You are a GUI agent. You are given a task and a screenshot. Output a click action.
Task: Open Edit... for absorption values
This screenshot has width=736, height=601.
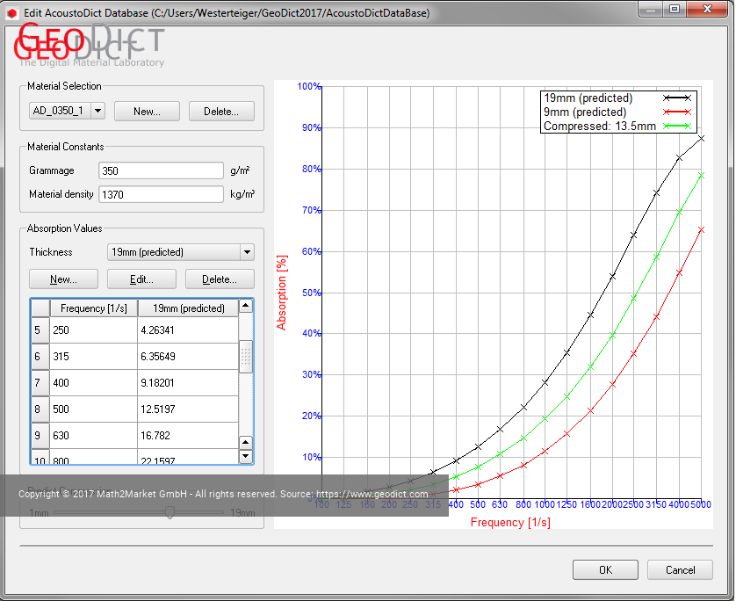[x=141, y=279]
